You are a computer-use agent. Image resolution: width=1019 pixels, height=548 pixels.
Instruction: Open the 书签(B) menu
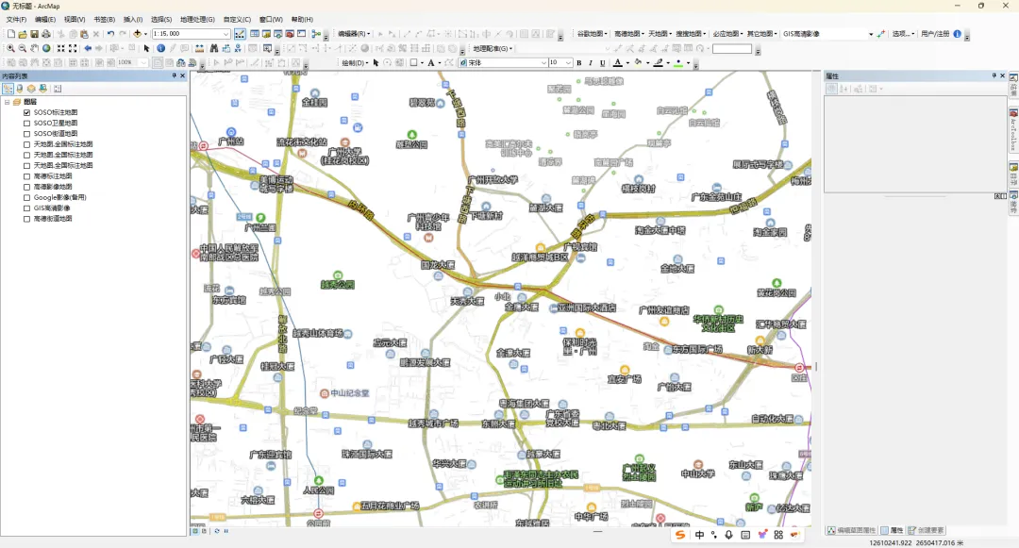(104, 20)
